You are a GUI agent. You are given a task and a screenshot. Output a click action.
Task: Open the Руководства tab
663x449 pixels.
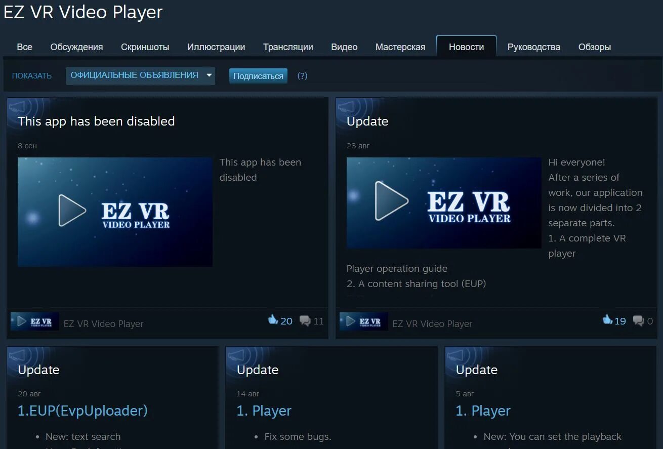tap(533, 47)
